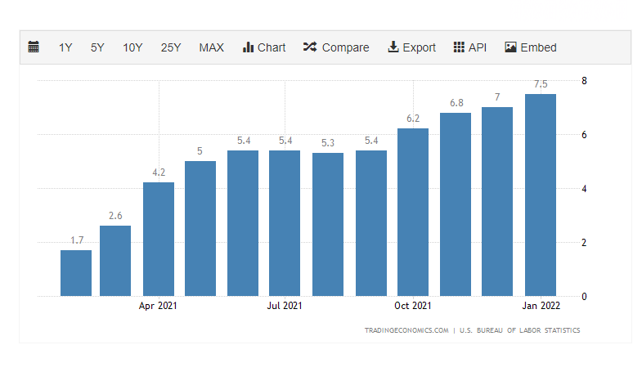Click the Embed text label
633x381 pixels.
(538, 47)
